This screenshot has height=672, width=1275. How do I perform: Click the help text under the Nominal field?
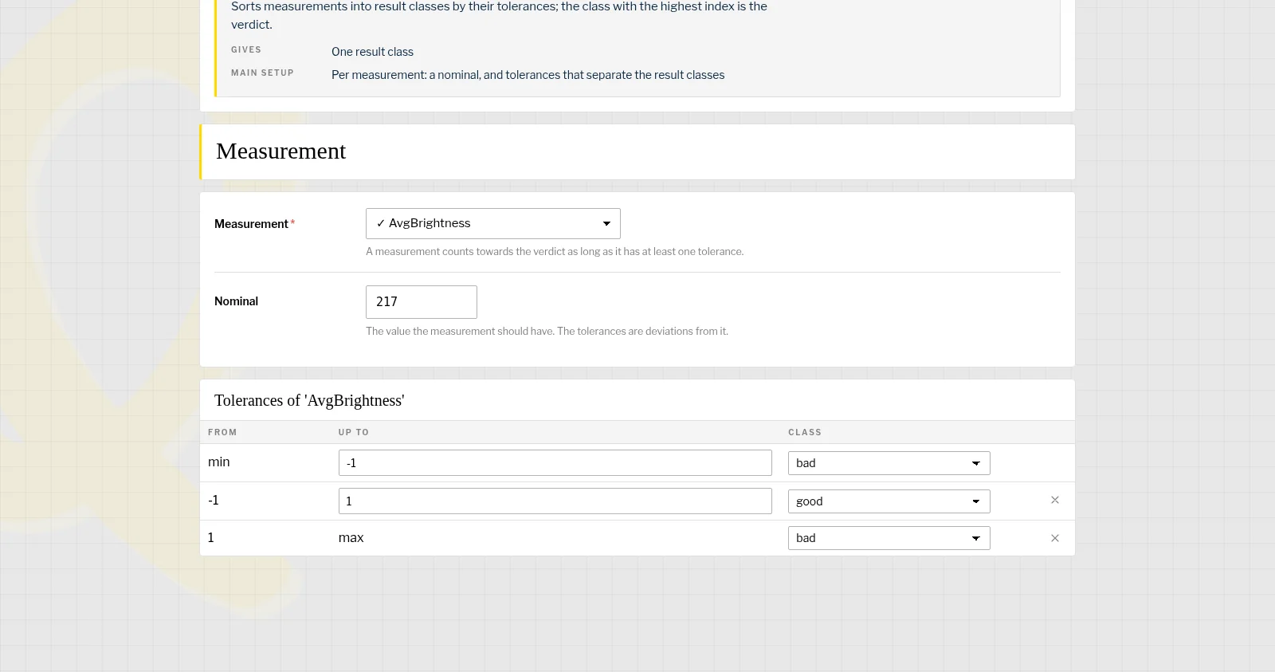547,331
